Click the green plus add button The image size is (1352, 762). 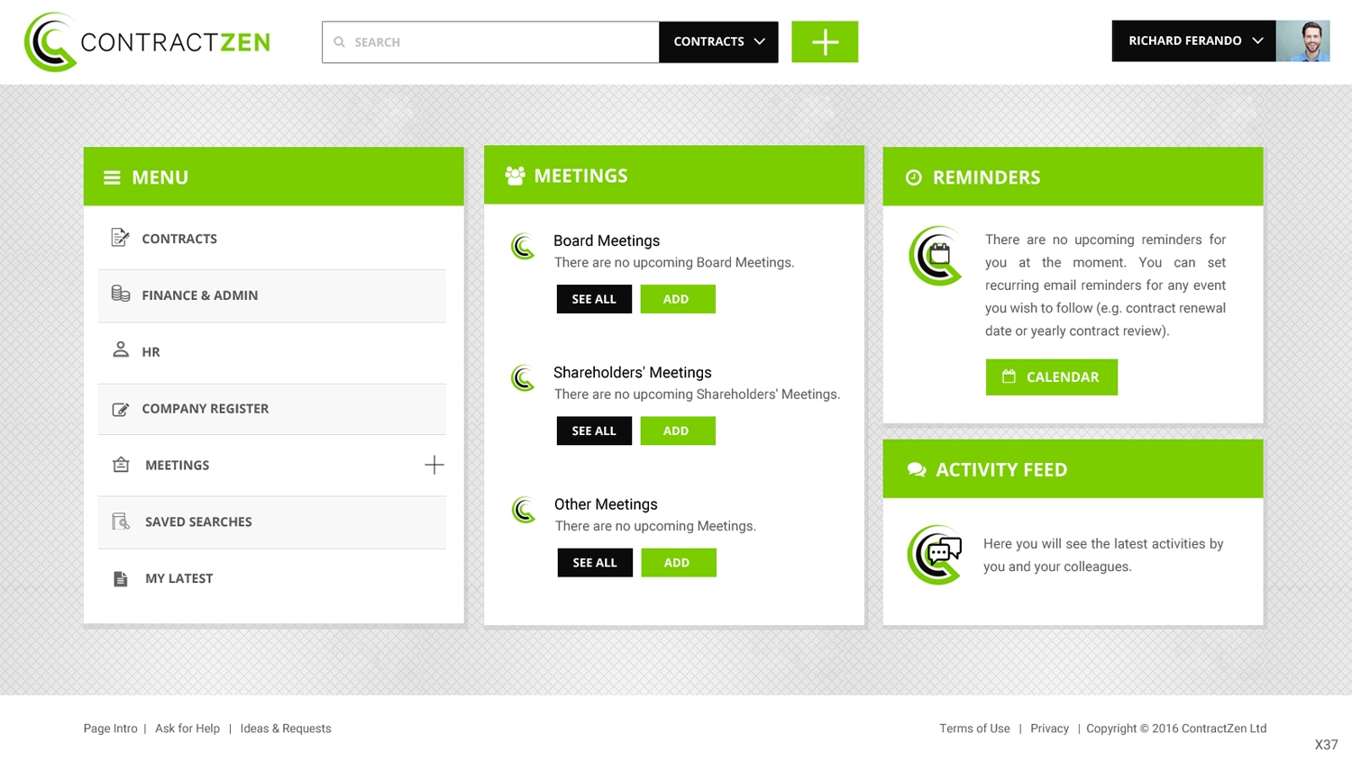[825, 41]
